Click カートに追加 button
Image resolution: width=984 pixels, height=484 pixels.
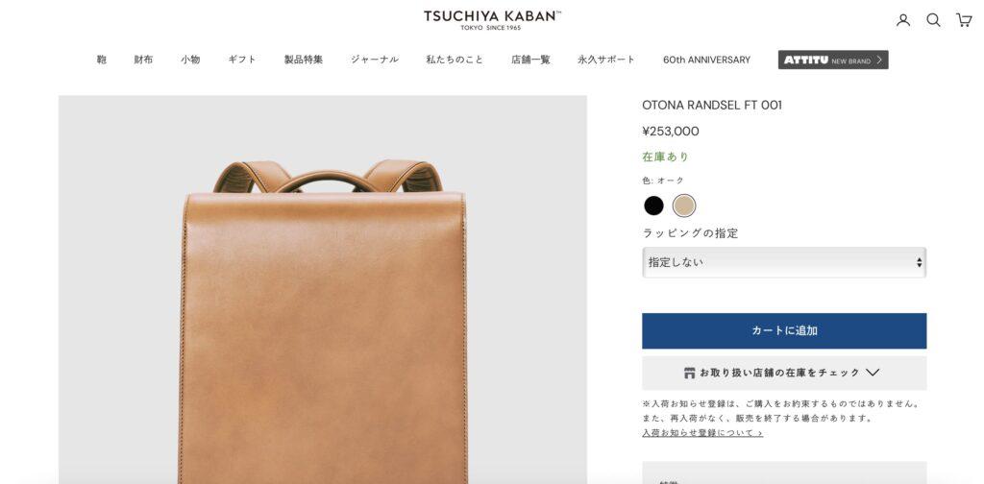(784, 331)
